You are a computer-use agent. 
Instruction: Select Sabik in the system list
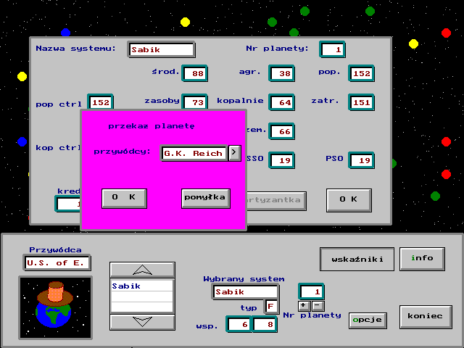(142, 286)
